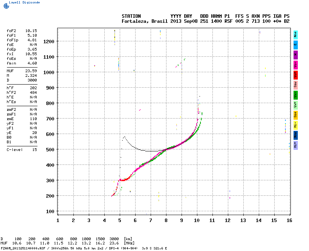Click the D 1500 km entry in bottom table
This screenshot has height=251, width=309.
pyautogui.click(x=100, y=239)
